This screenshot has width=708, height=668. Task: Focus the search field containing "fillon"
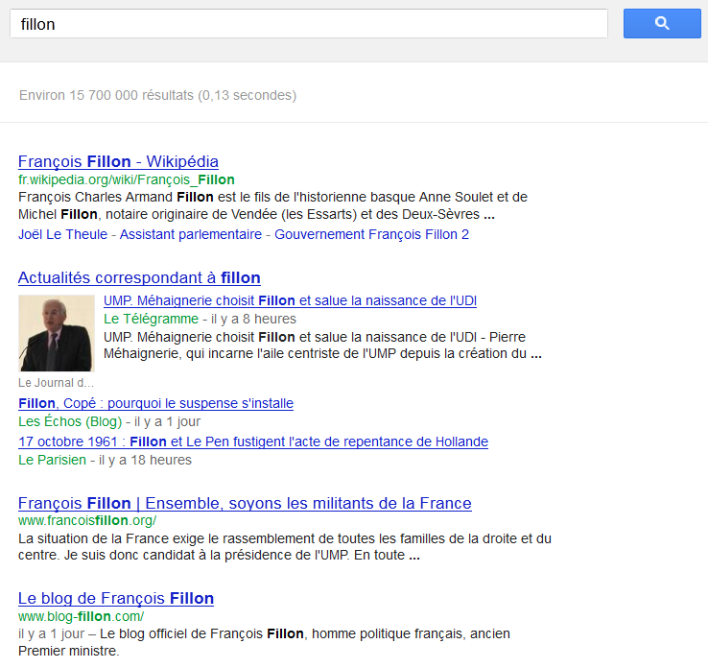point(308,24)
